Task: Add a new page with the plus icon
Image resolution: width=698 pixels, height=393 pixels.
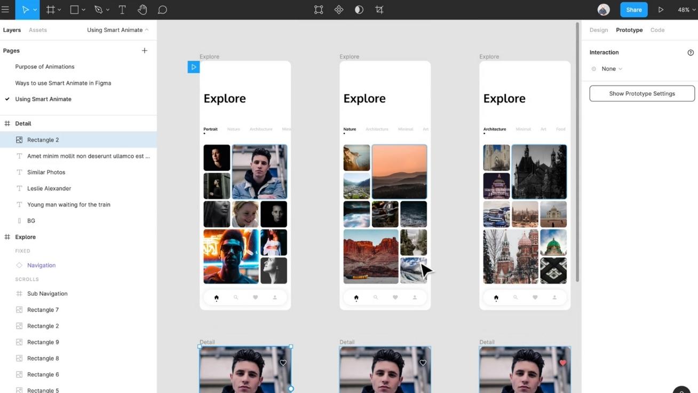Action: [x=144, y=50]
